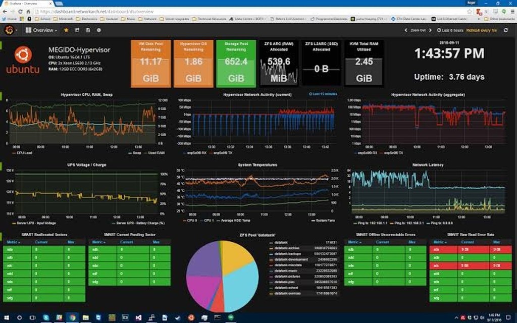This screenshot has height=323, width=517.
Task: Click the share dashboard icon
Action: [77, 30]
